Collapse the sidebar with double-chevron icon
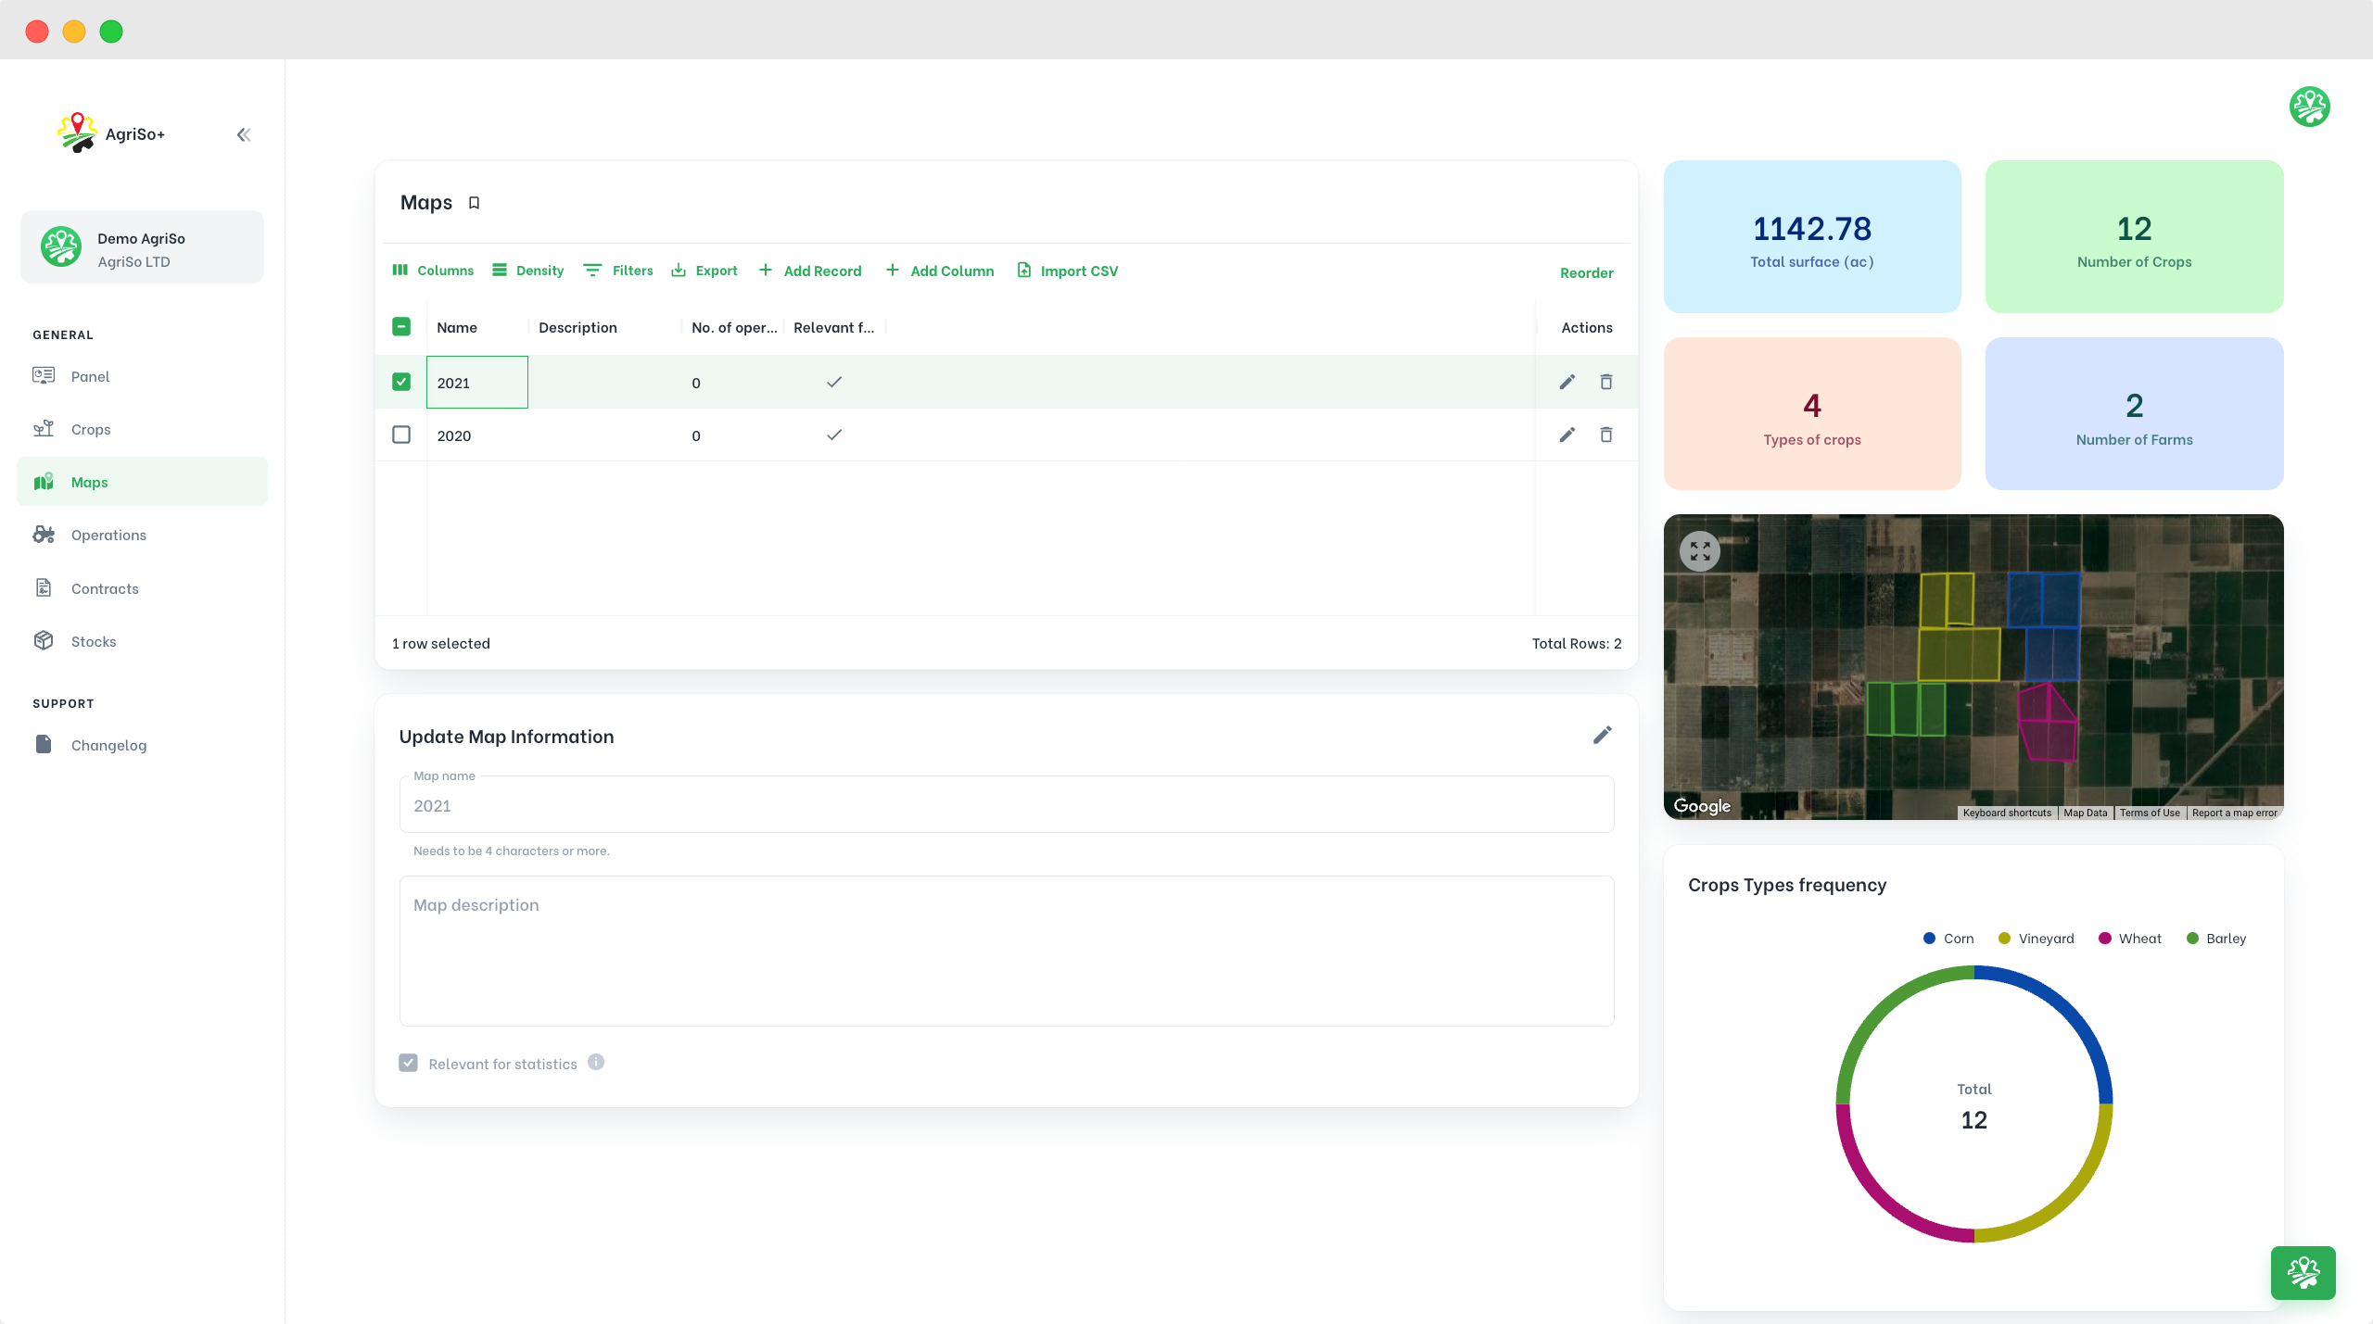This screenshot has width=2373, height=1324. point(244,135)
